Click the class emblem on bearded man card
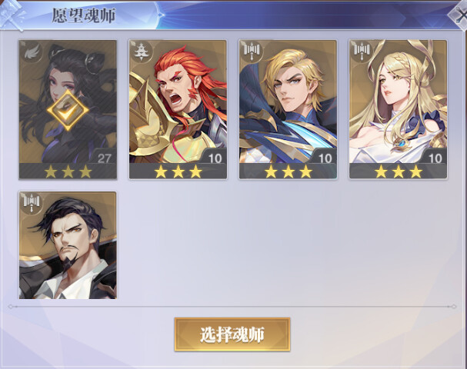This screenshot has height=369, width=467. coord(32,203)
